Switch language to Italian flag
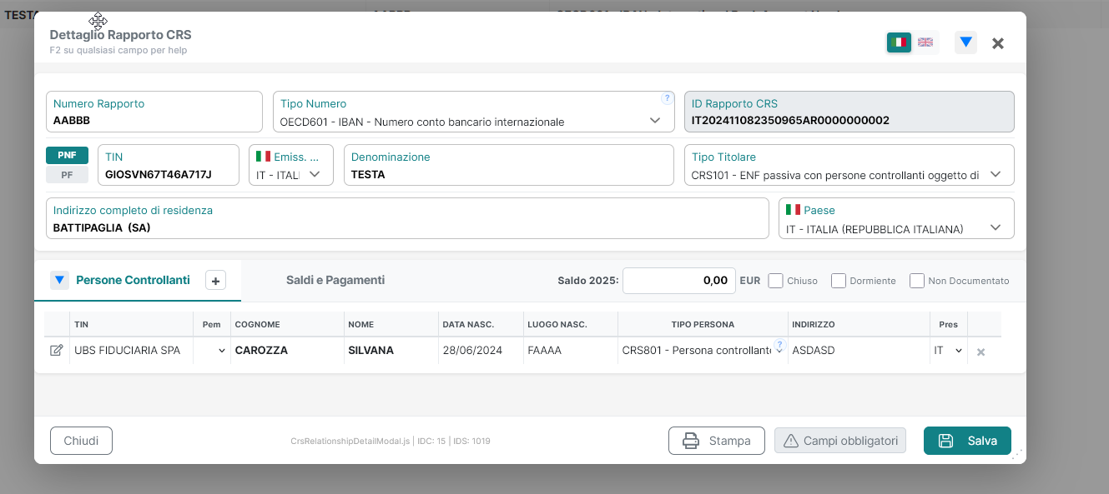 (x=899, y=42)
